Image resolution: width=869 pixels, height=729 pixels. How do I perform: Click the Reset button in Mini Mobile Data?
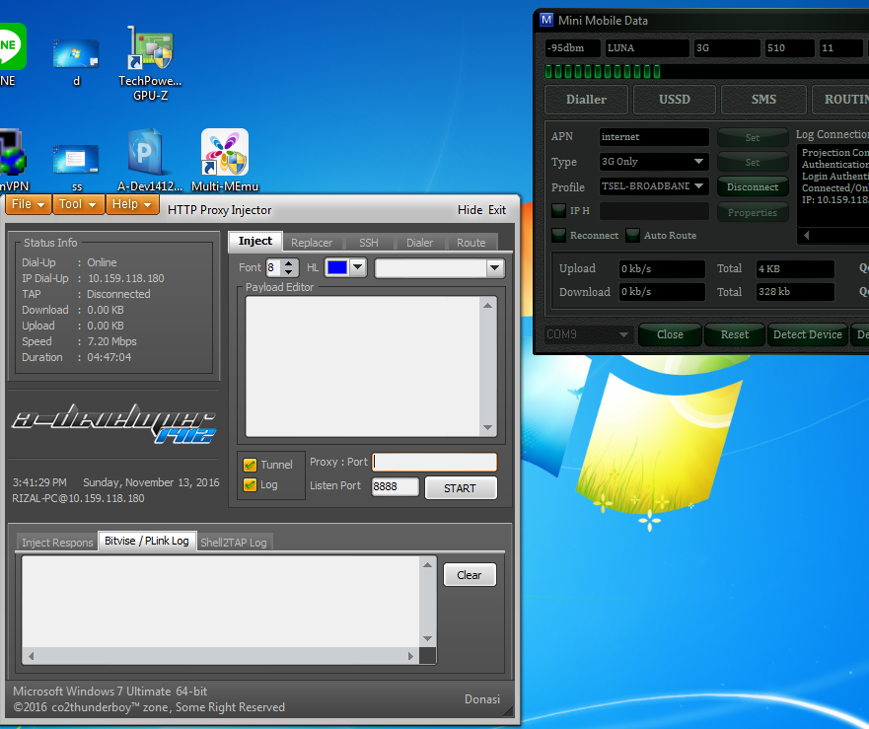coord(734,334)
